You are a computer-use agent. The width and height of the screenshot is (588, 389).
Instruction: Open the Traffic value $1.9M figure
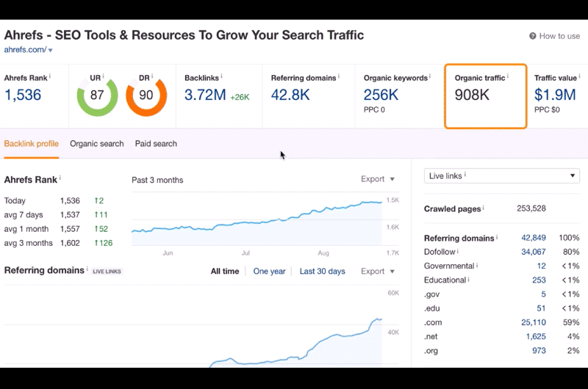[555, 95]
